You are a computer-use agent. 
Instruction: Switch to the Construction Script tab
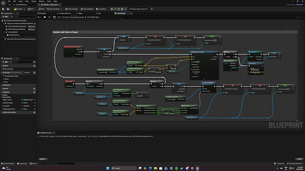tap(65, 13)
